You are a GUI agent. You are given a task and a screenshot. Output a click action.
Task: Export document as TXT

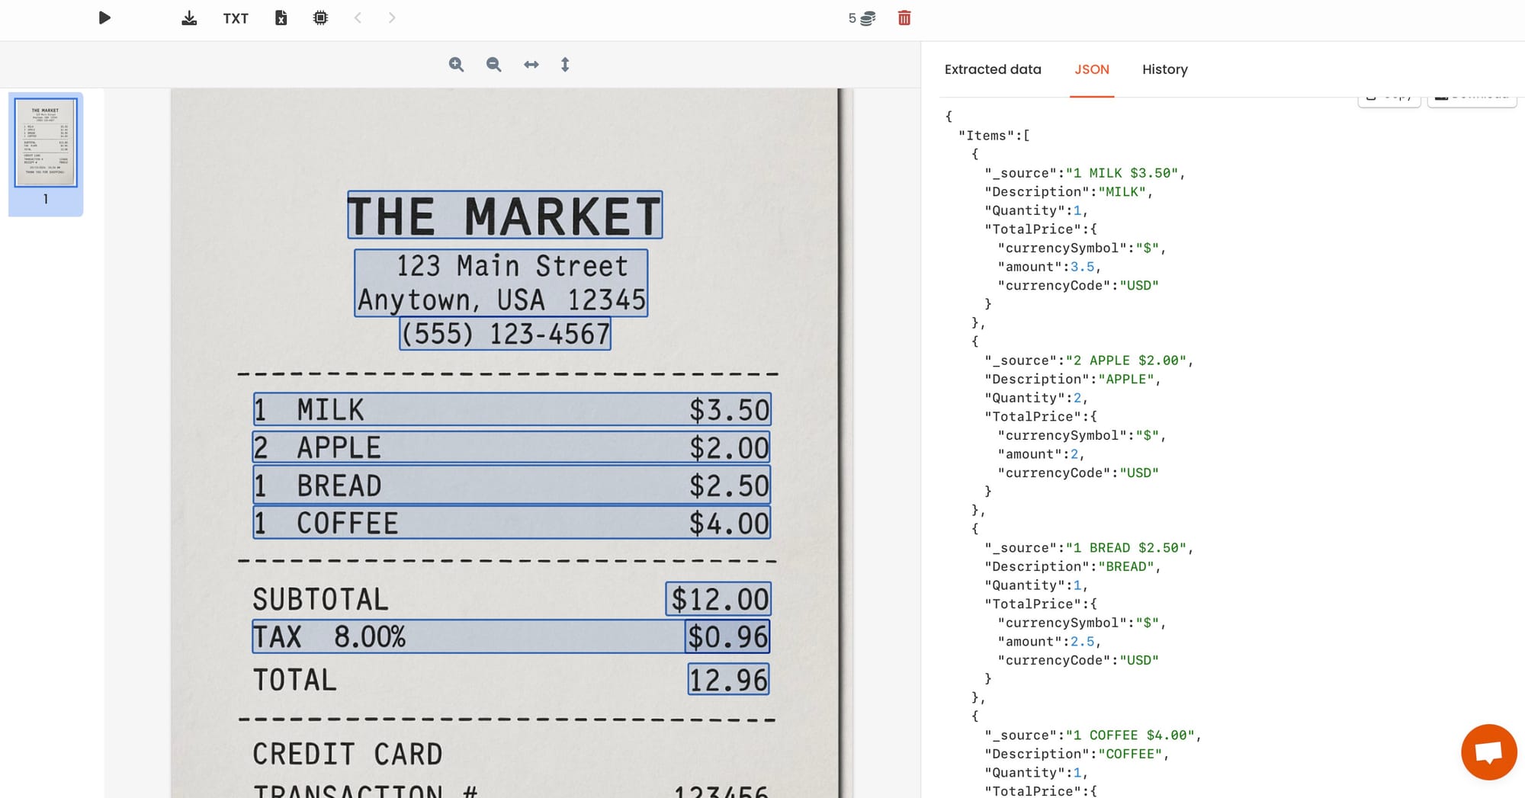point(236,18)
